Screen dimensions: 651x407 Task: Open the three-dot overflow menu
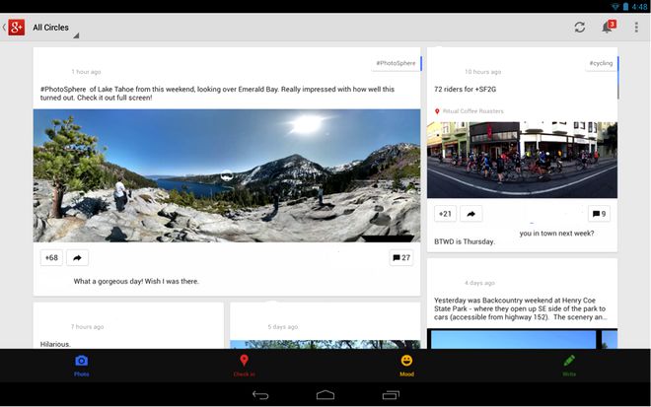[x=636, y=28]
